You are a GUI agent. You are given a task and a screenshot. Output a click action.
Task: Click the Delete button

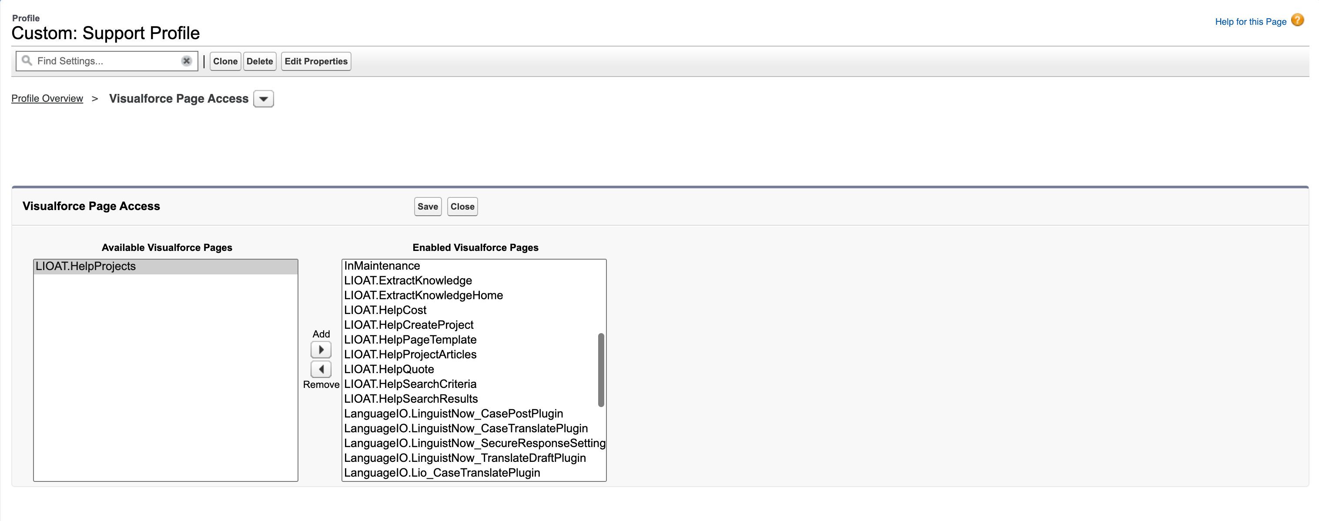pos(260,61)
